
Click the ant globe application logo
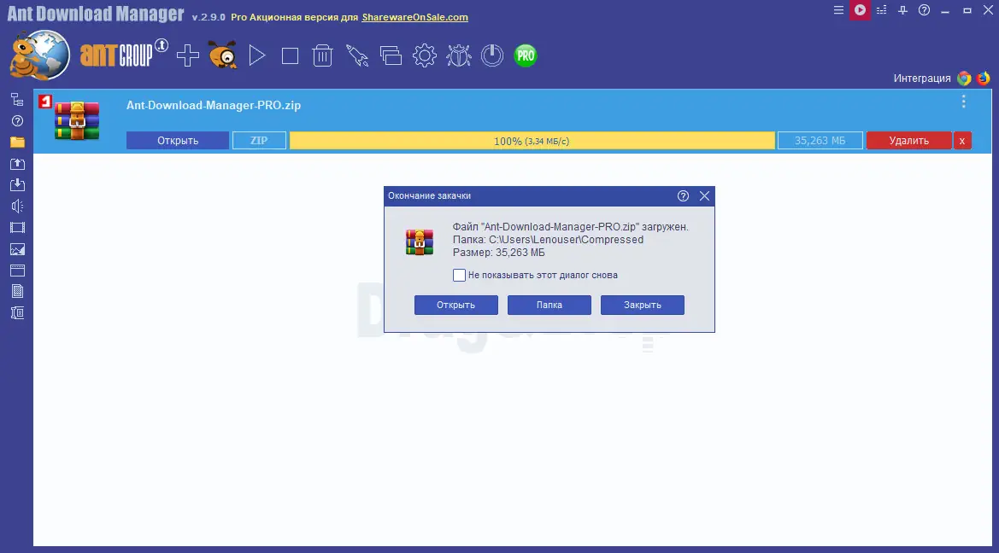pyautogui.click(x=40, y=55)
